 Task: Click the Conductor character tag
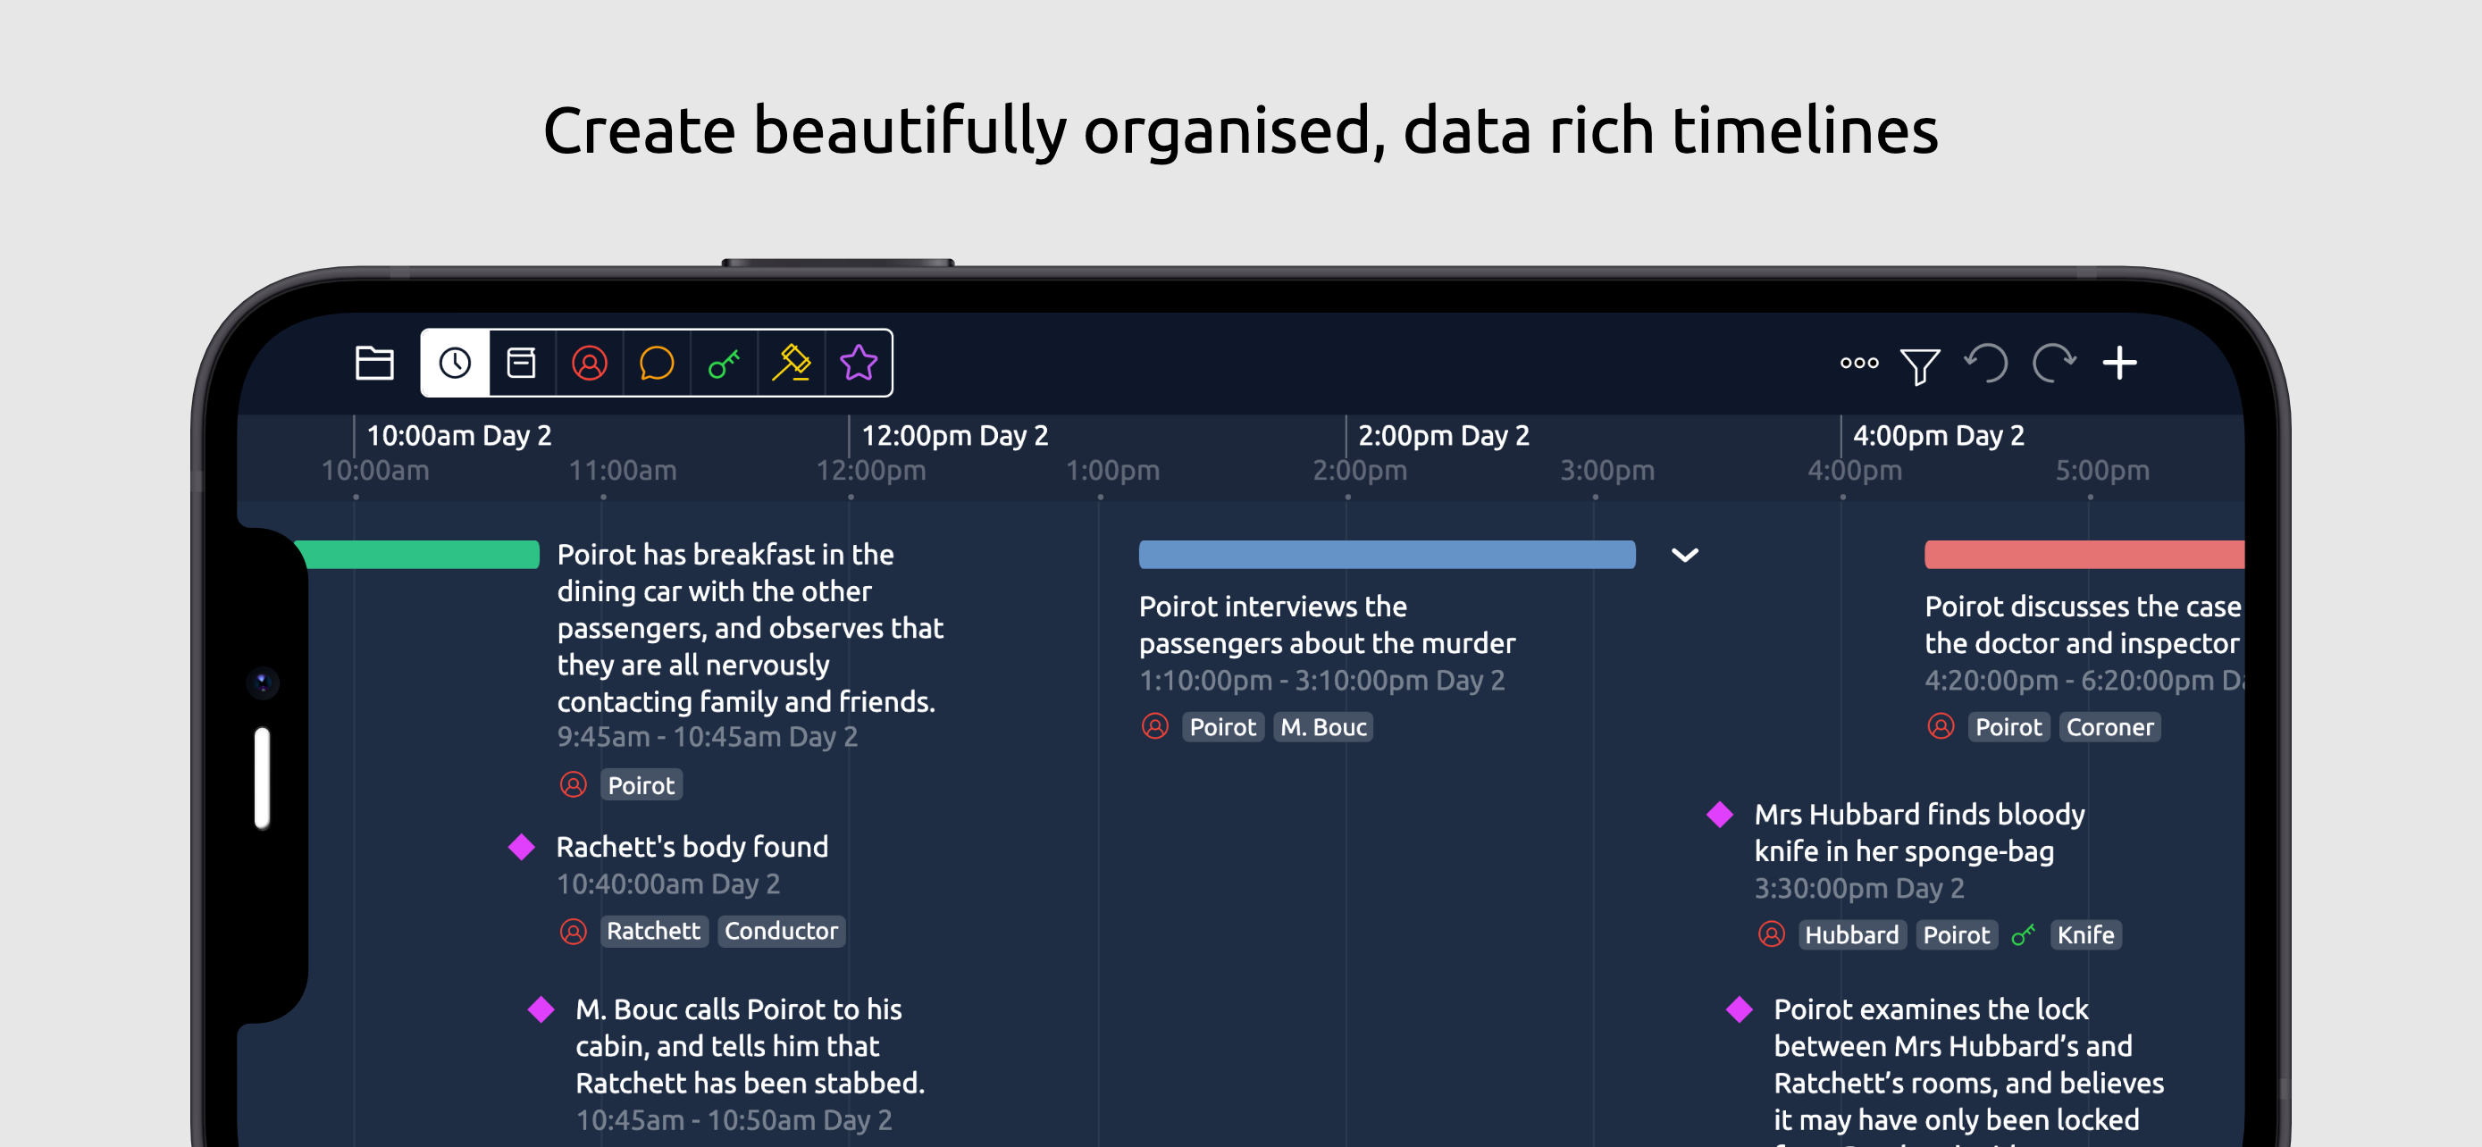coord(781,930)
